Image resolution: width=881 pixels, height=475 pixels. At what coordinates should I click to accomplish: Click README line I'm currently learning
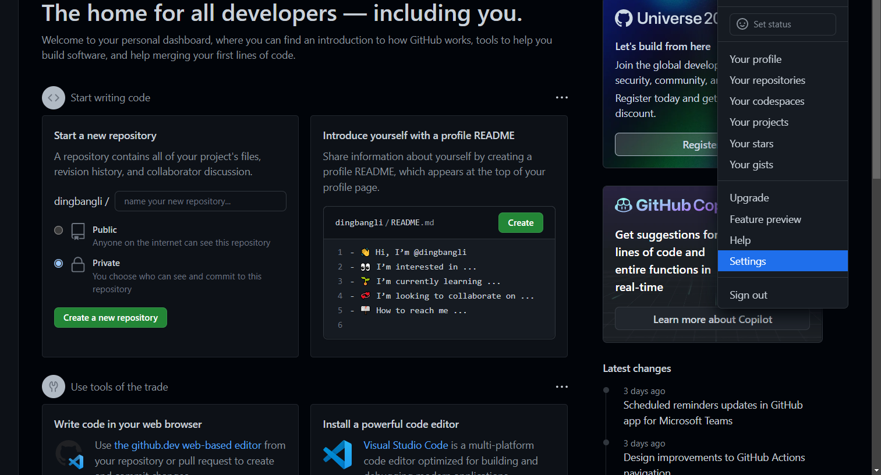430,281
